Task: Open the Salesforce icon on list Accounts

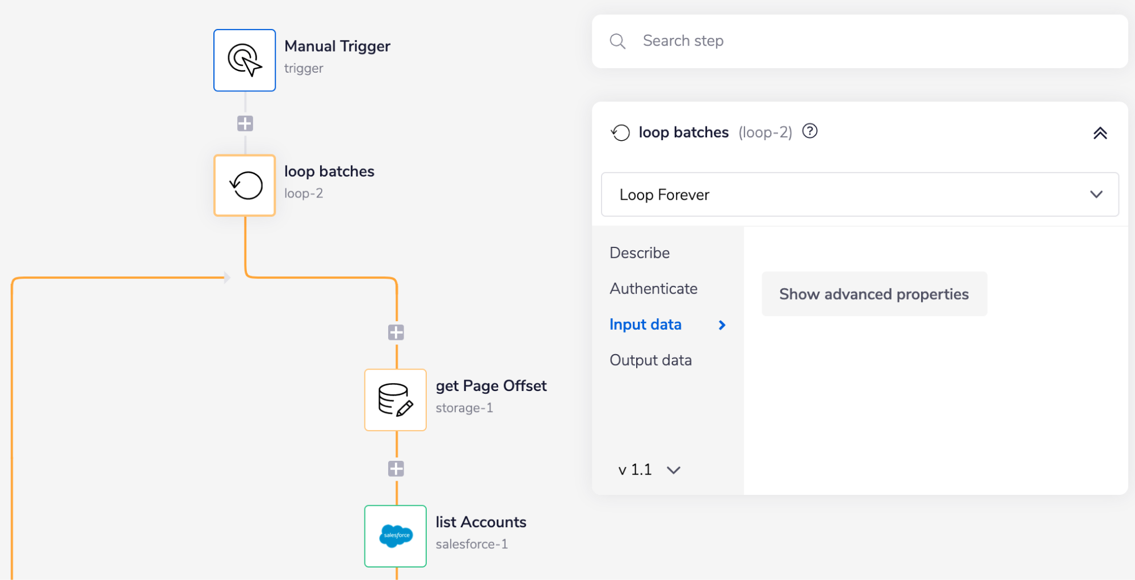Action: coord(395,536)
